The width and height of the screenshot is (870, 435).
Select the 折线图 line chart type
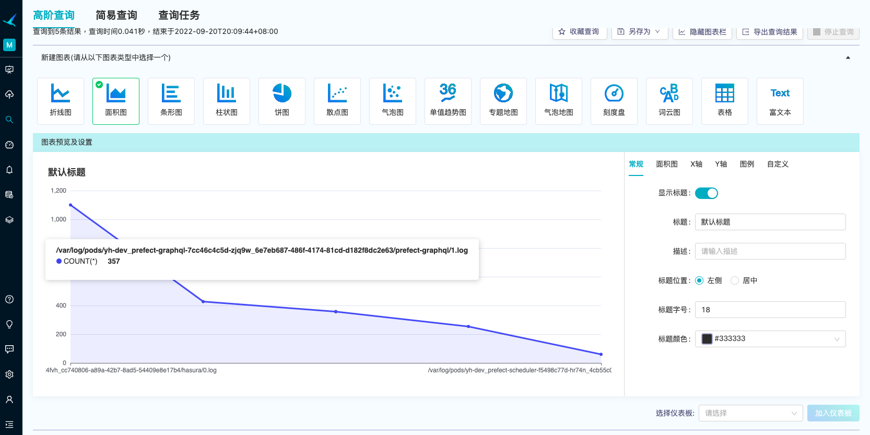61,101
